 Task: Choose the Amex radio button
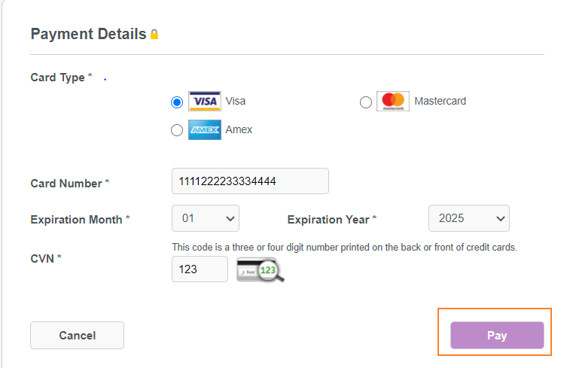tap(177, 130)
